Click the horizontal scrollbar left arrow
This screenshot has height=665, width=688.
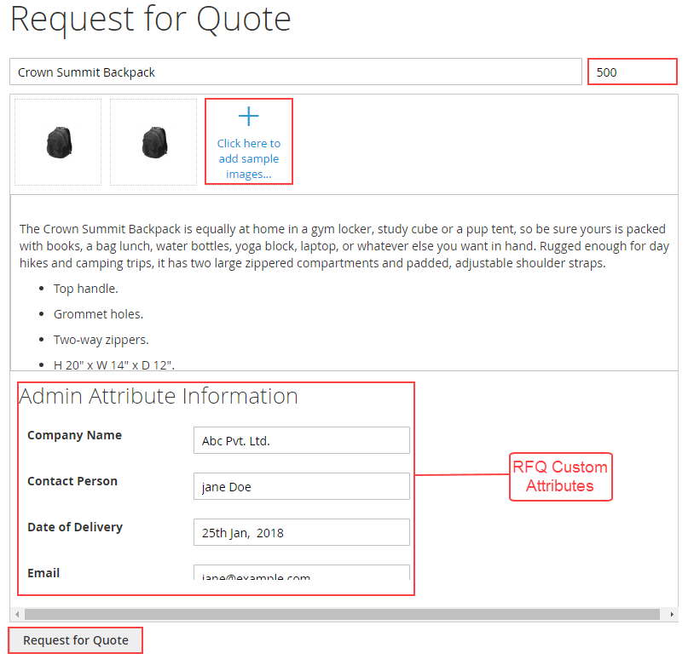15,614
